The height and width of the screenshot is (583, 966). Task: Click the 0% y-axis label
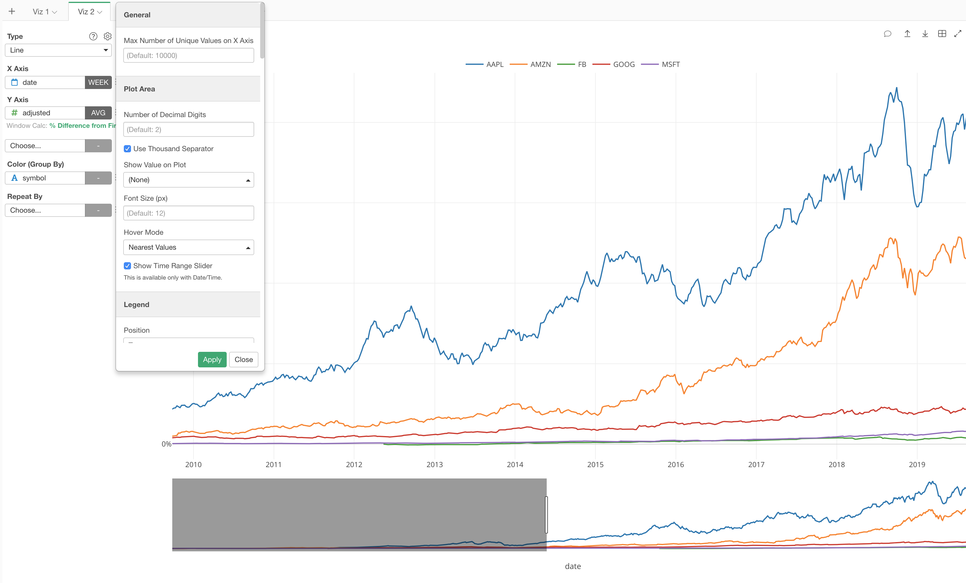coord(167,444)
